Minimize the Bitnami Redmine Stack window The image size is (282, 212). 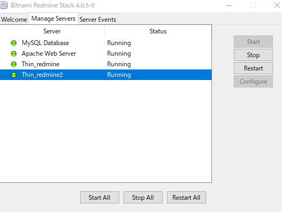pyautogui.click(x=229, y=5)
